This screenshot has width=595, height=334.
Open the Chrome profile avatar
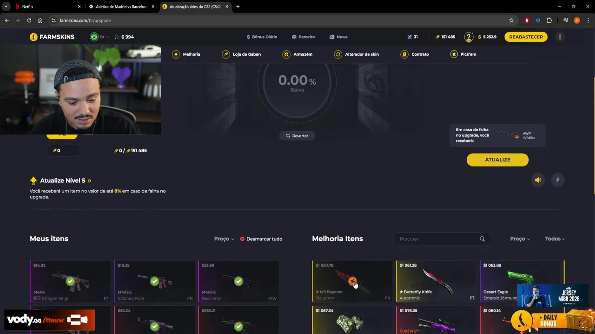[x=577, y=20]
